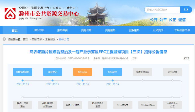Click the 2021-03-15 date below 审核批准信息

click(x=23, y=84)
